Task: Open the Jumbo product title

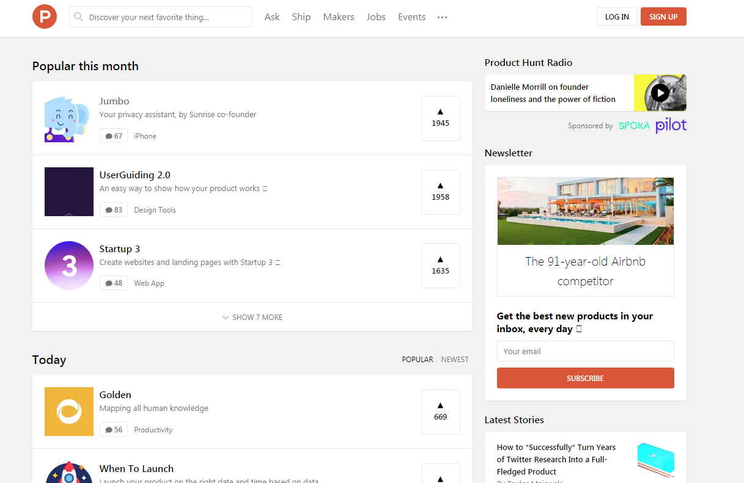Action: coord(114,101)
